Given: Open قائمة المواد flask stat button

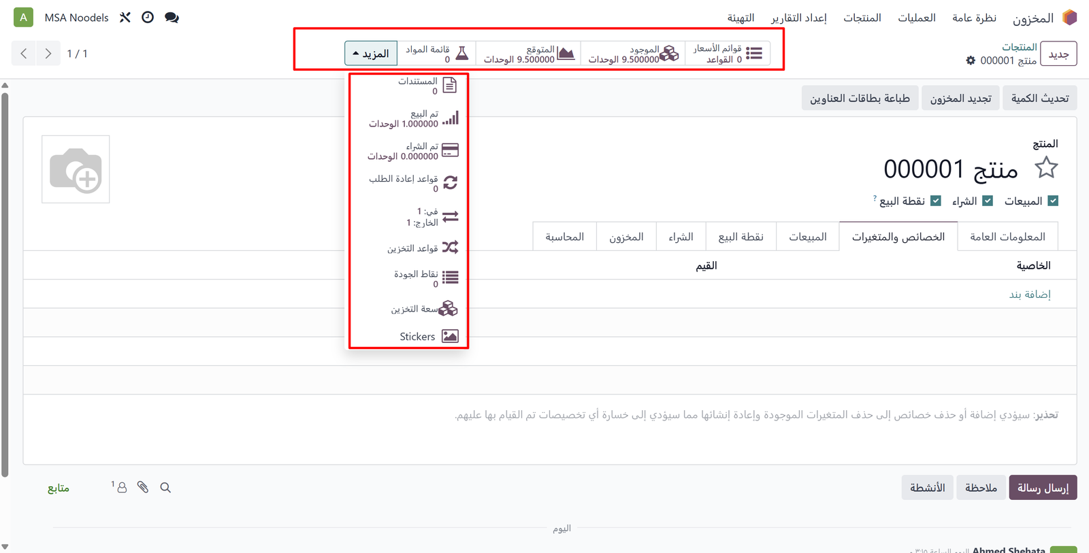Looking at the screenshot, I should pos(436,54).
